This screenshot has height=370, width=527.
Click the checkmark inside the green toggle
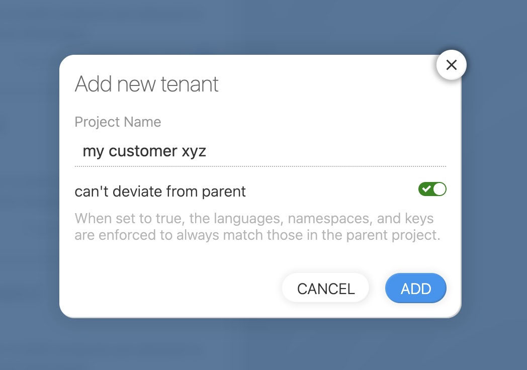[426, 189]
